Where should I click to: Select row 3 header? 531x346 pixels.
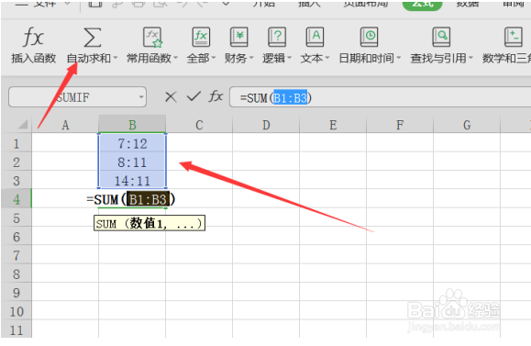[x=17, y=181]
